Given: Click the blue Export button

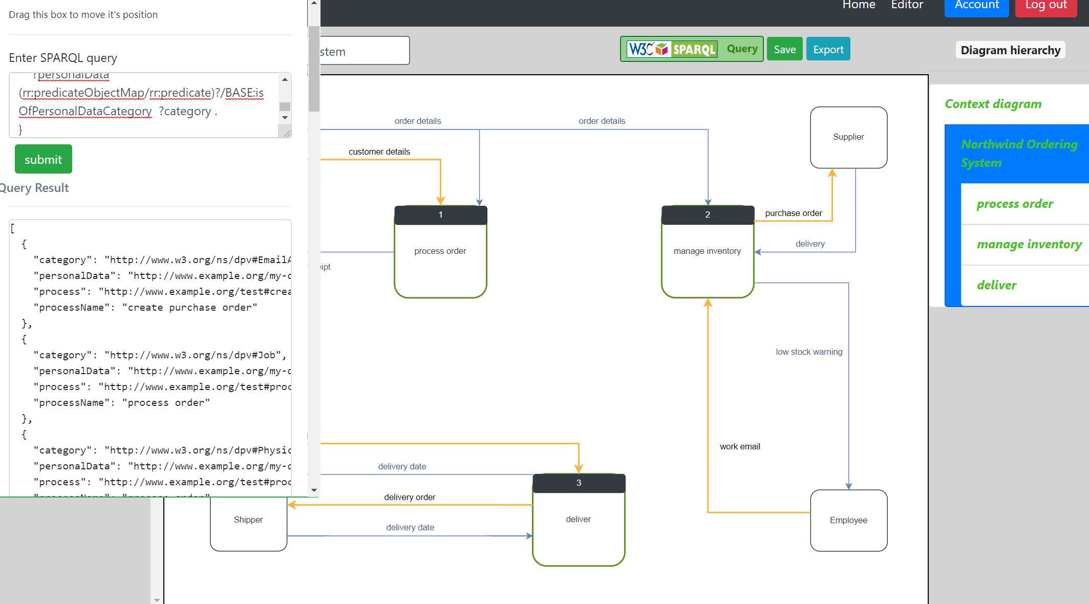Looking at the screenshot, I should click(828, 50).
